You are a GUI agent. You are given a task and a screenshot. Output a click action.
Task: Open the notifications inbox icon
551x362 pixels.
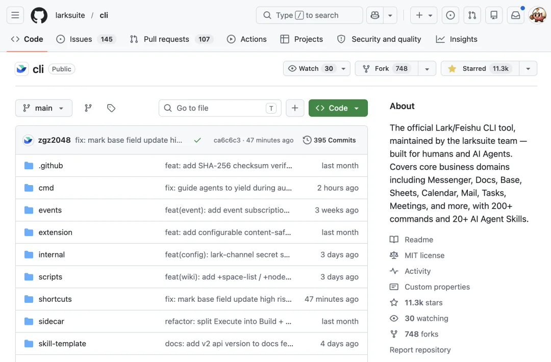515,15
